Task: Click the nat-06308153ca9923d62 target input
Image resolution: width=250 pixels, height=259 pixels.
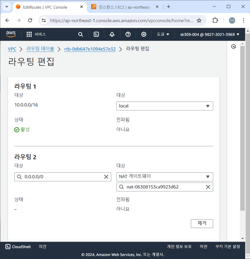Action: (165, 187)
